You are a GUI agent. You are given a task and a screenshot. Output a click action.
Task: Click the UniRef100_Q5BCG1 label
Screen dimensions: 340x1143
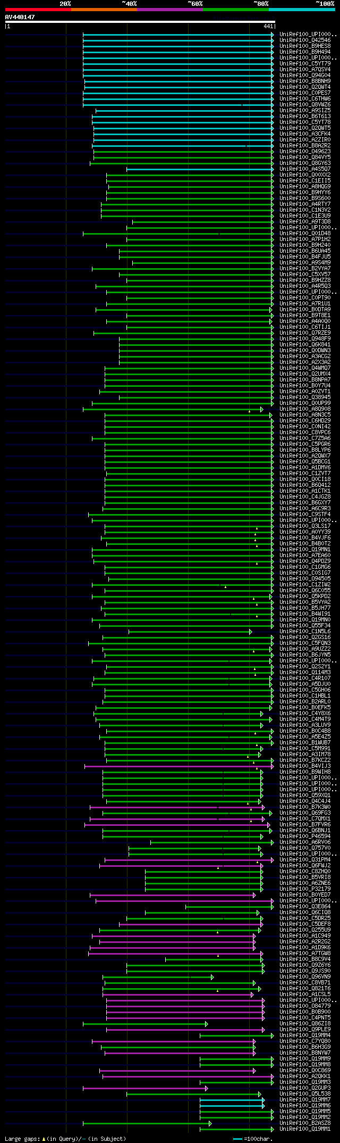(x=305, y=461)
